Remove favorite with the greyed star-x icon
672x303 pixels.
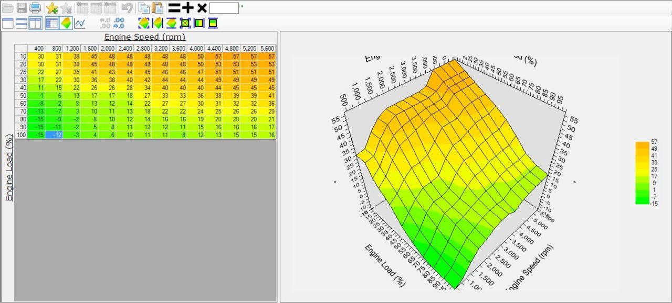(x=66, y=8)
